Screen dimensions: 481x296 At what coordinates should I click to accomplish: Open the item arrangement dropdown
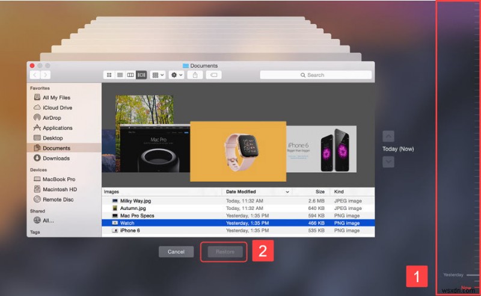(x=158, y=75)
